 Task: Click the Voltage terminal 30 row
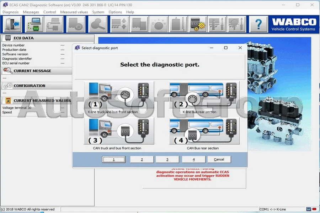(33, 108)
